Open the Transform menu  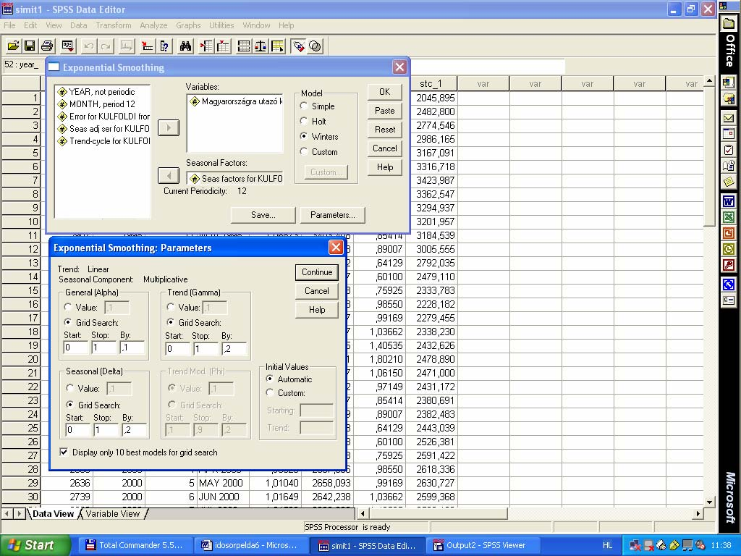point(114,25)
